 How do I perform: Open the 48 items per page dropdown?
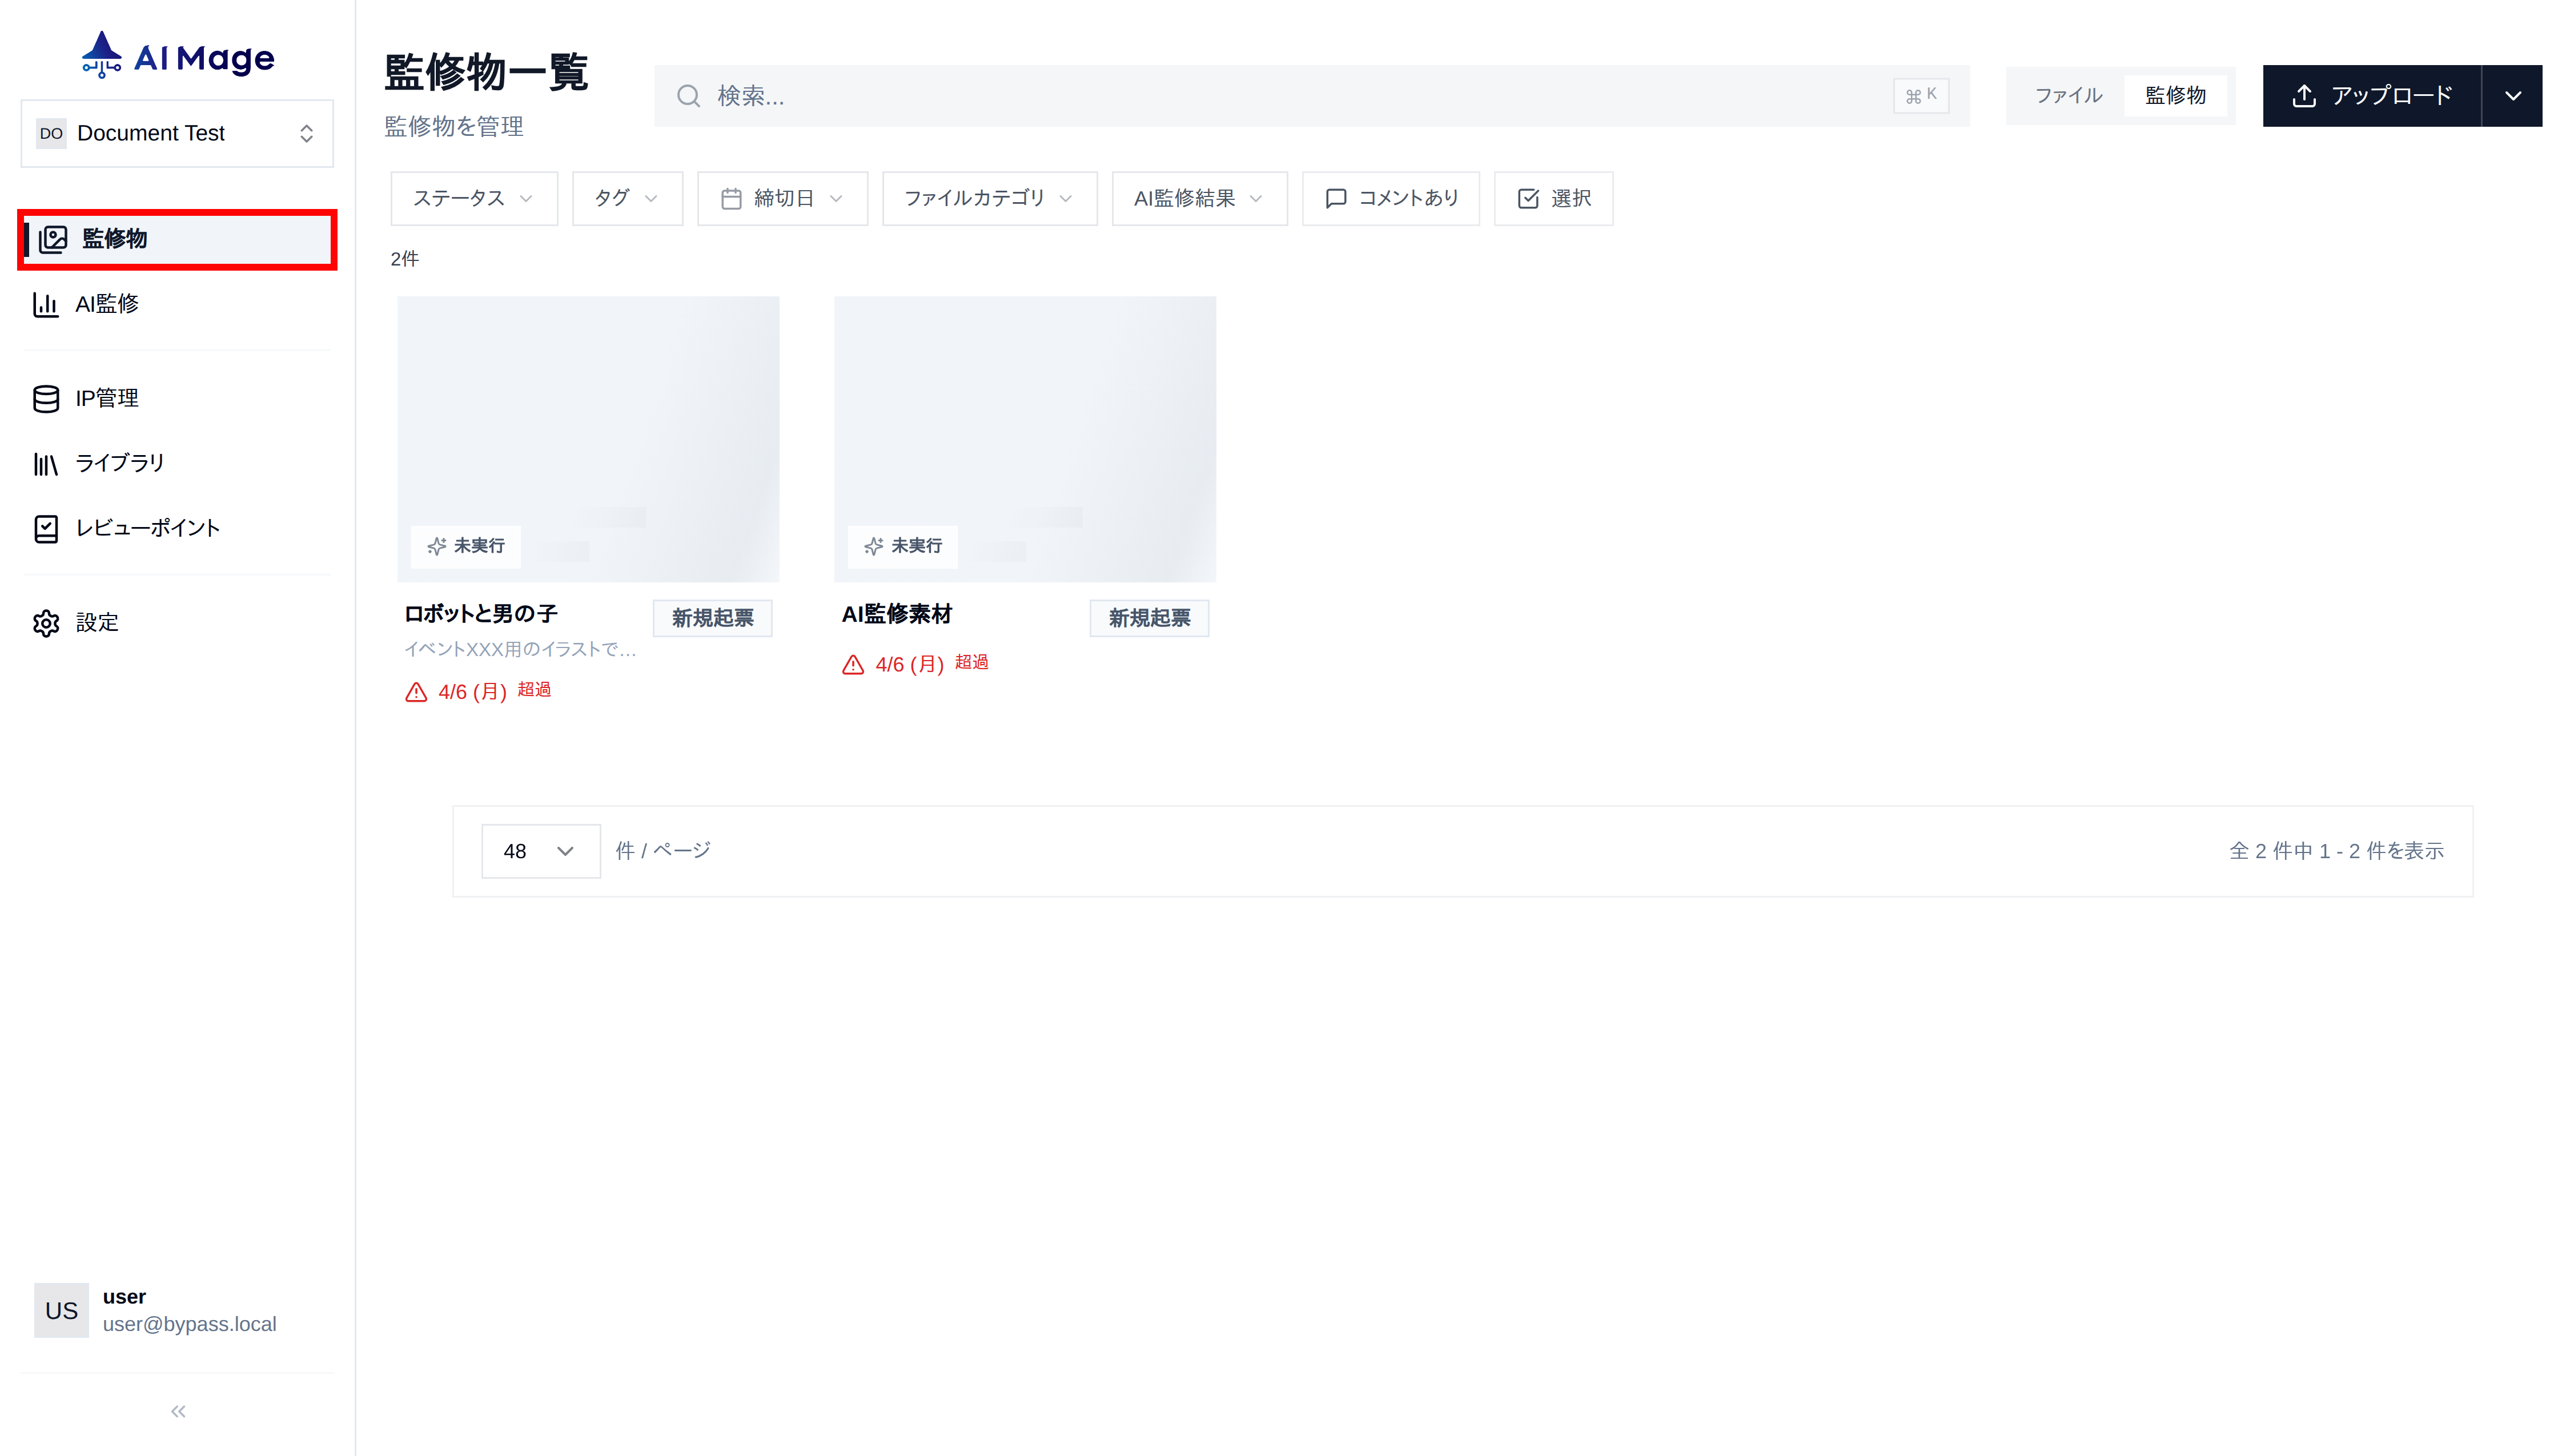541,851
